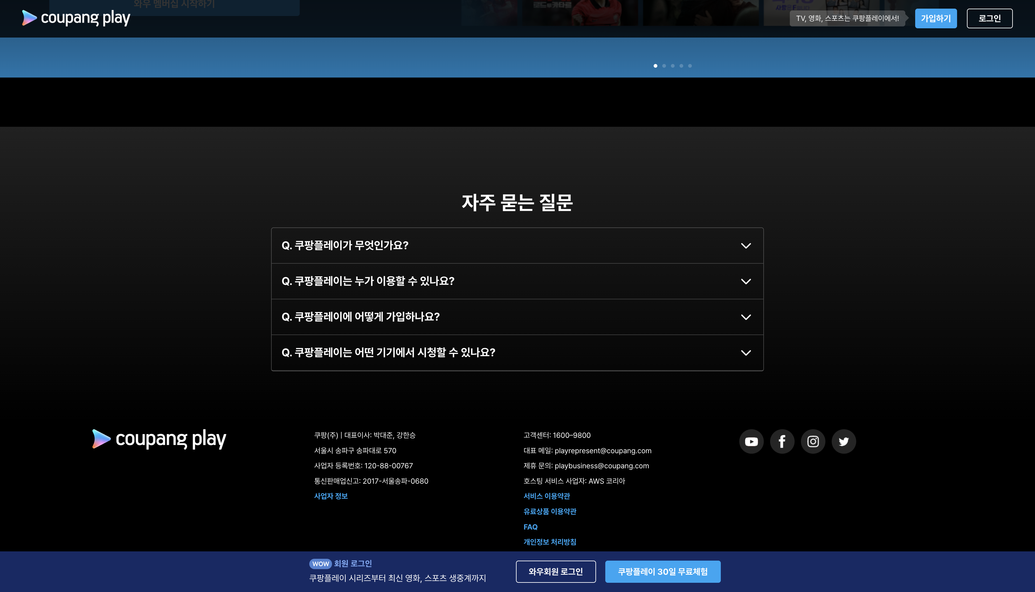Open the YouTube social icon
Image resolution: width=1035 pixels, height=592 pixels.
751,442
